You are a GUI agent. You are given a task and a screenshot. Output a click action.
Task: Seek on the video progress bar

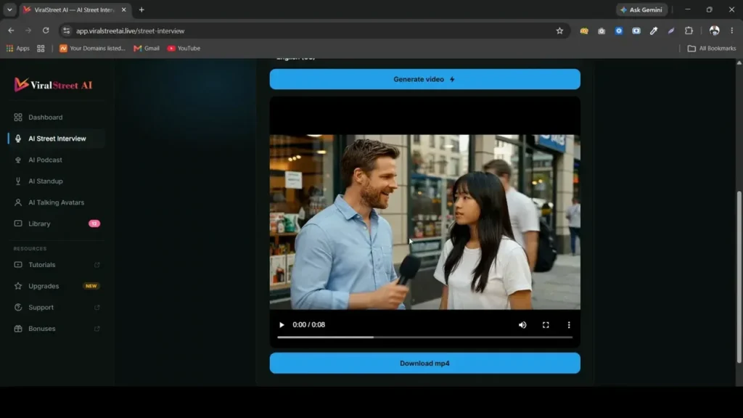click(424, 337)
